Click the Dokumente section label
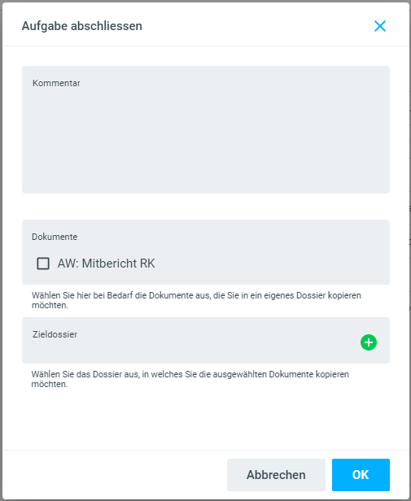Image resolution: width=411 pixels, height=501 pixels. tap(55, 237)
